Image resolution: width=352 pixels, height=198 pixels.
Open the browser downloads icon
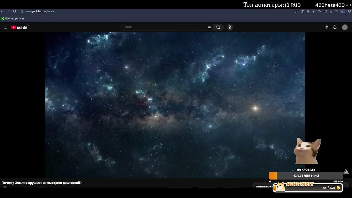[x=331, y=11]
